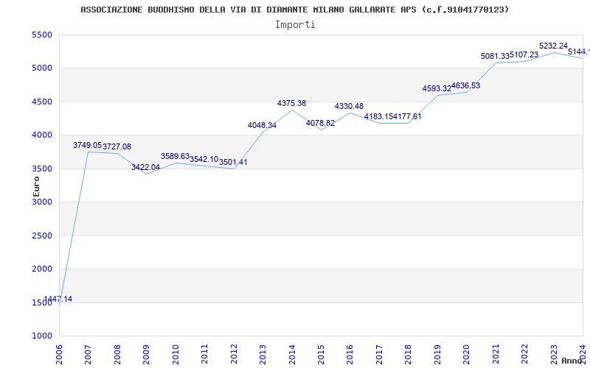
Task: Click x-axis year 2013
Action: (x=263, y=354)
